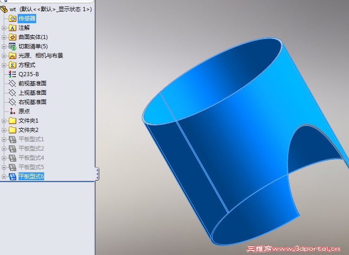349x255 pixels.
Task: Click the 原点 origin icon
Action: [12, 111]
